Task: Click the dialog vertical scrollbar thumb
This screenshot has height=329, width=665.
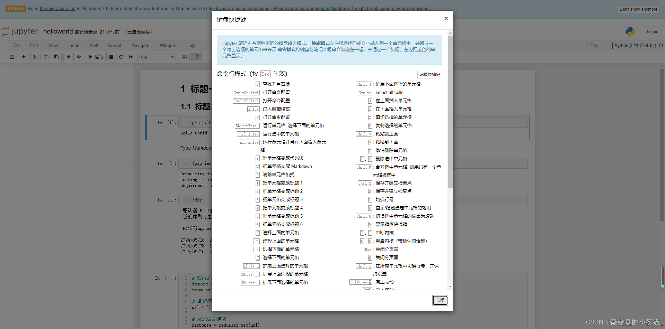Action: 450,112
